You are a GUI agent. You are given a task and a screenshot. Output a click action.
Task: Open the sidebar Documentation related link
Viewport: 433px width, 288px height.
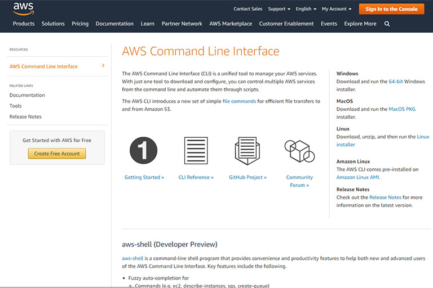point(27,95)
